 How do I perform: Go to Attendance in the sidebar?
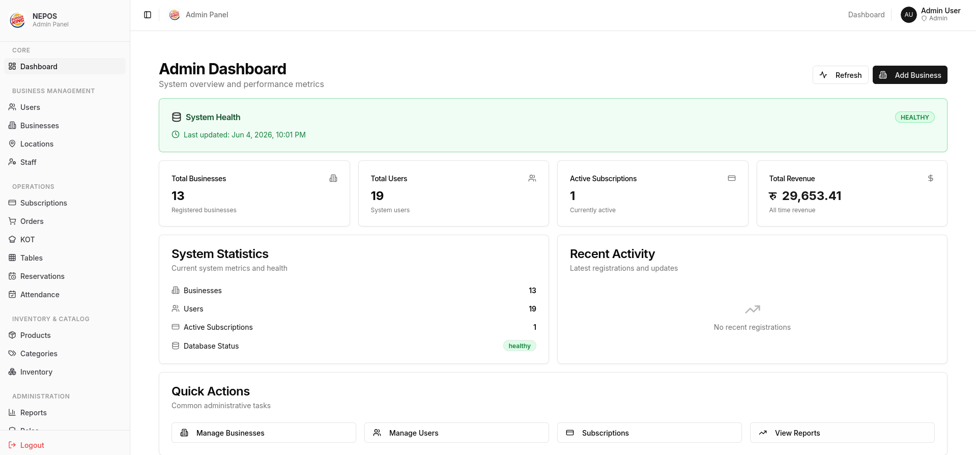65,294
